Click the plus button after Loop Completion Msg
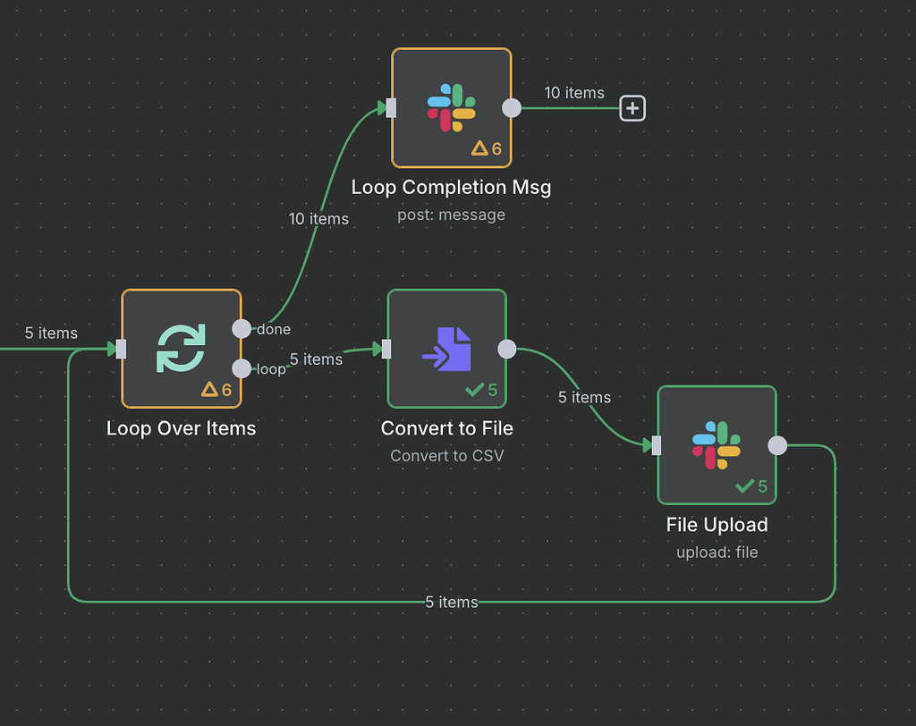The image size is (916, 726). [x=632, y=107]
